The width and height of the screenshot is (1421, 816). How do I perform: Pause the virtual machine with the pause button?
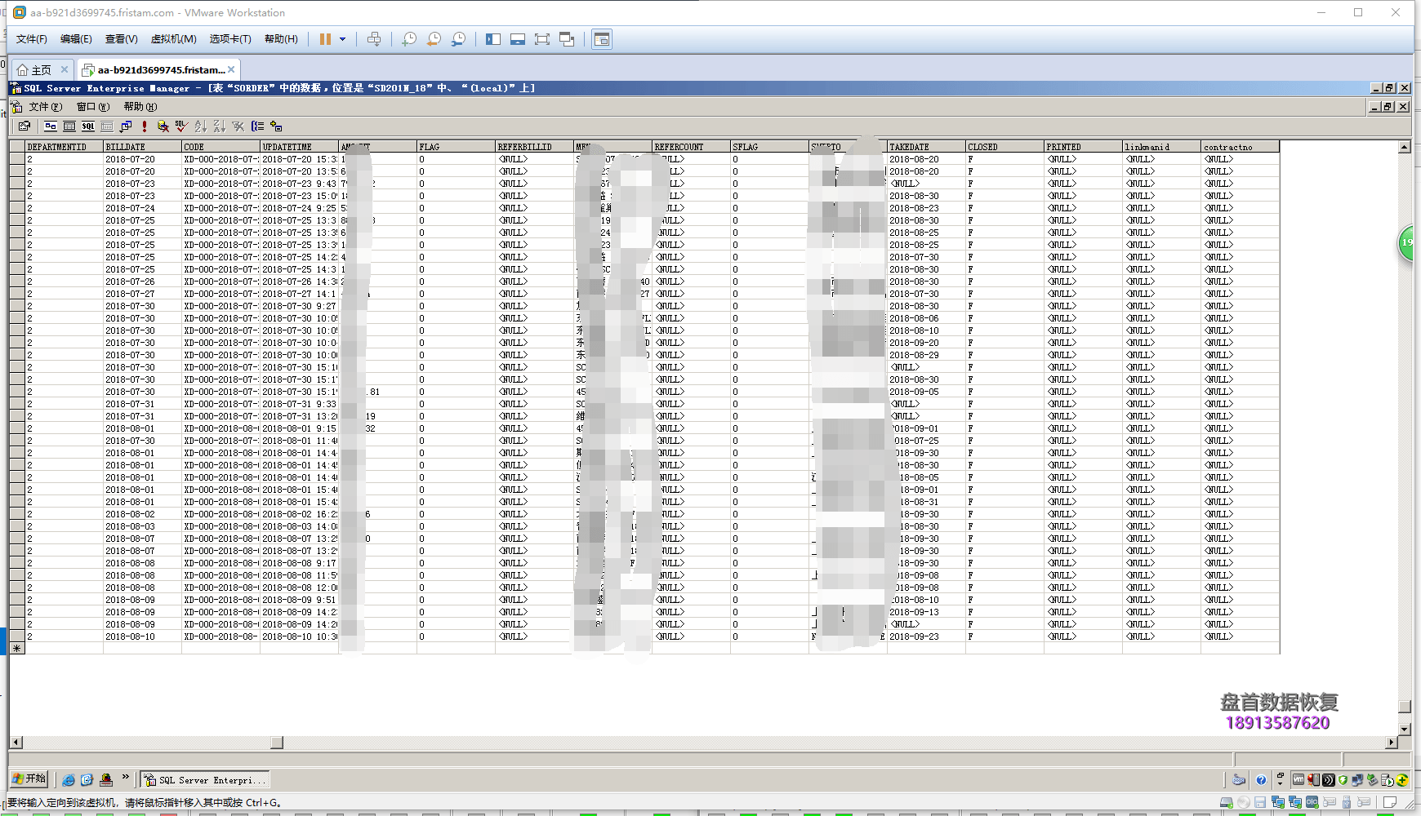(x=325, y=39)
